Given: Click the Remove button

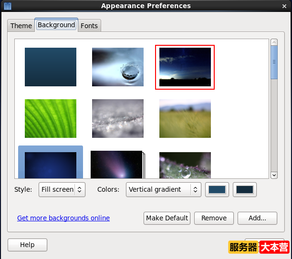Looking at the screenshot, I should click(214, 218).
